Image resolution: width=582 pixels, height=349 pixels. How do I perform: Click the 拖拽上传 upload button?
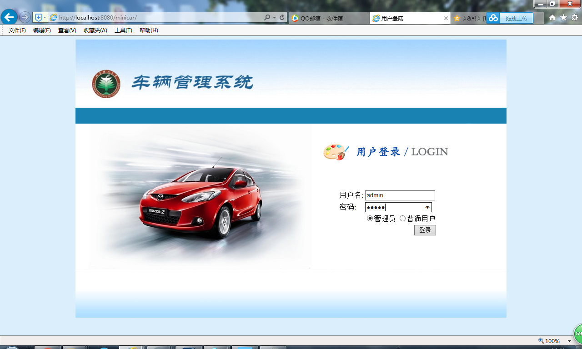point(516,18)
